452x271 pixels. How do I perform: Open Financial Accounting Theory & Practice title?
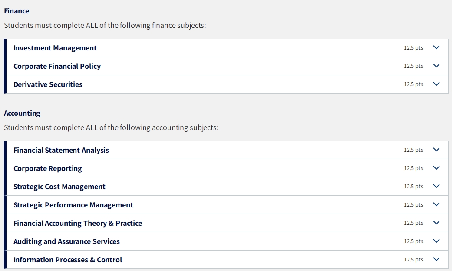tap(78, 223)
